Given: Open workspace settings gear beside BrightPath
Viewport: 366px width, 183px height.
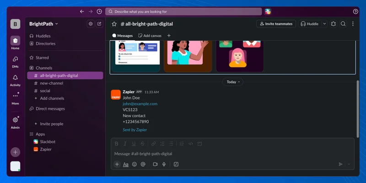Looking at the screenshot, I should pyautogui.click(x=91, y=24).
